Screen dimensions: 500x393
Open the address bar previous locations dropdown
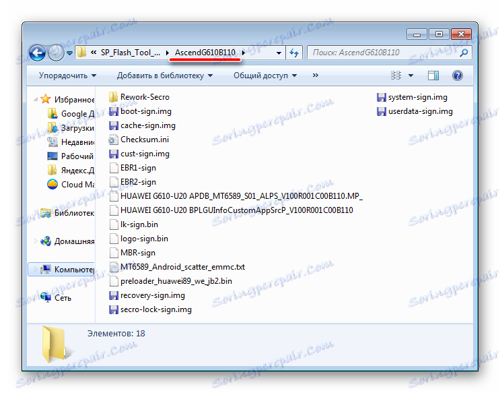279,53
